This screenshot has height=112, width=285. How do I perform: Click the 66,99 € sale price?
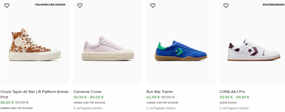point(7,103)
